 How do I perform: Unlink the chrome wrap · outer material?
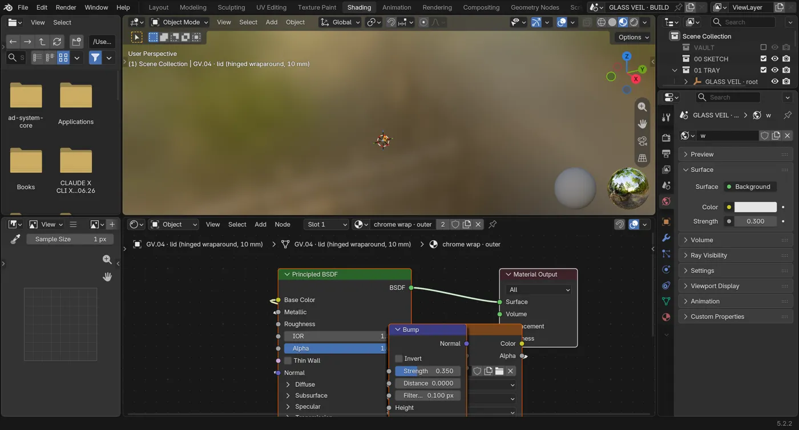pos(478,224)
